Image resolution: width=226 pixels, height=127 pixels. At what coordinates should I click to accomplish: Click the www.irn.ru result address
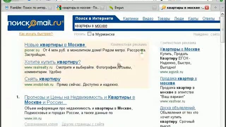pyautogui.click(x=33, y=119)
